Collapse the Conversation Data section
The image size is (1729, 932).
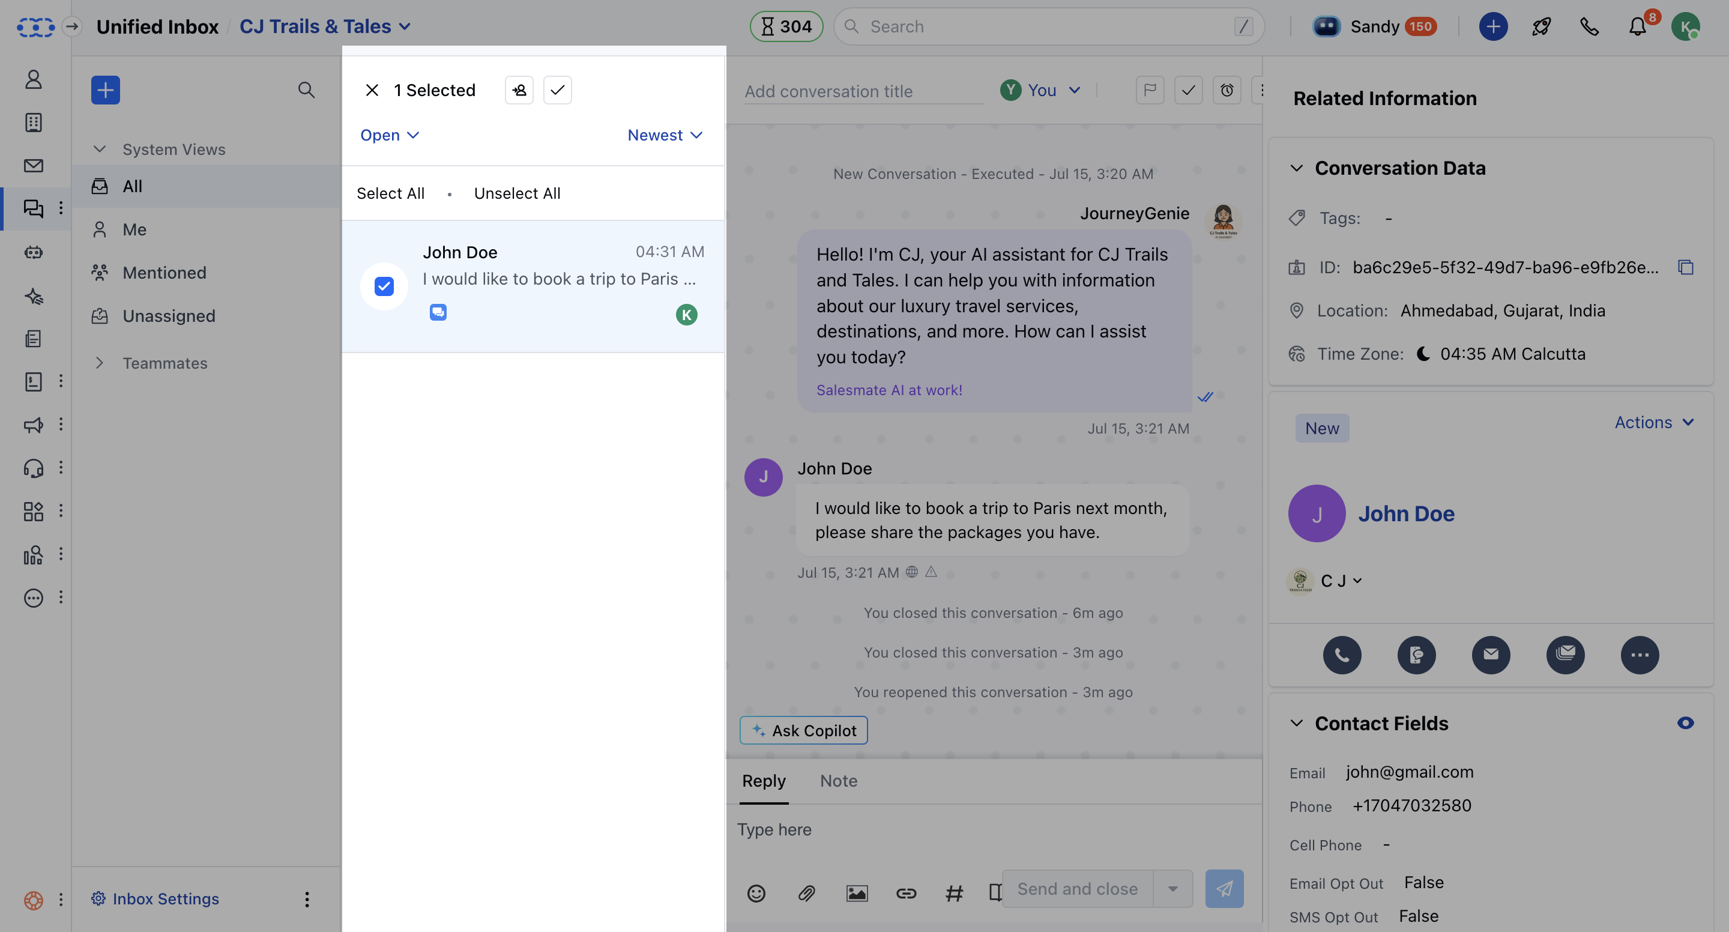[x=1296, y=168]
